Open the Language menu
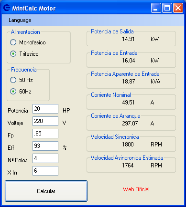 click(x=20, y=20)
